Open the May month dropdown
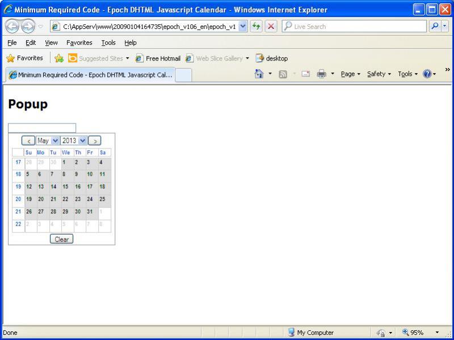The image size is (454, 340). tap(48, 141)
